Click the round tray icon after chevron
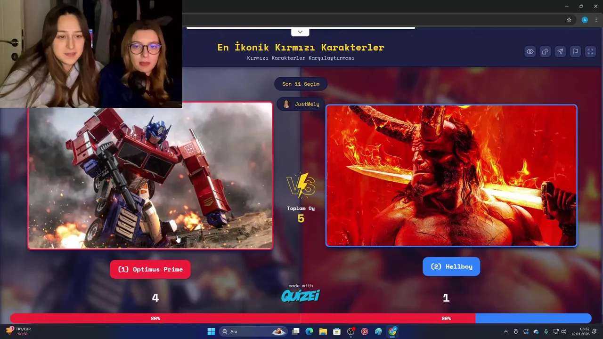603x339 pixels. click(x=516, y=332)
